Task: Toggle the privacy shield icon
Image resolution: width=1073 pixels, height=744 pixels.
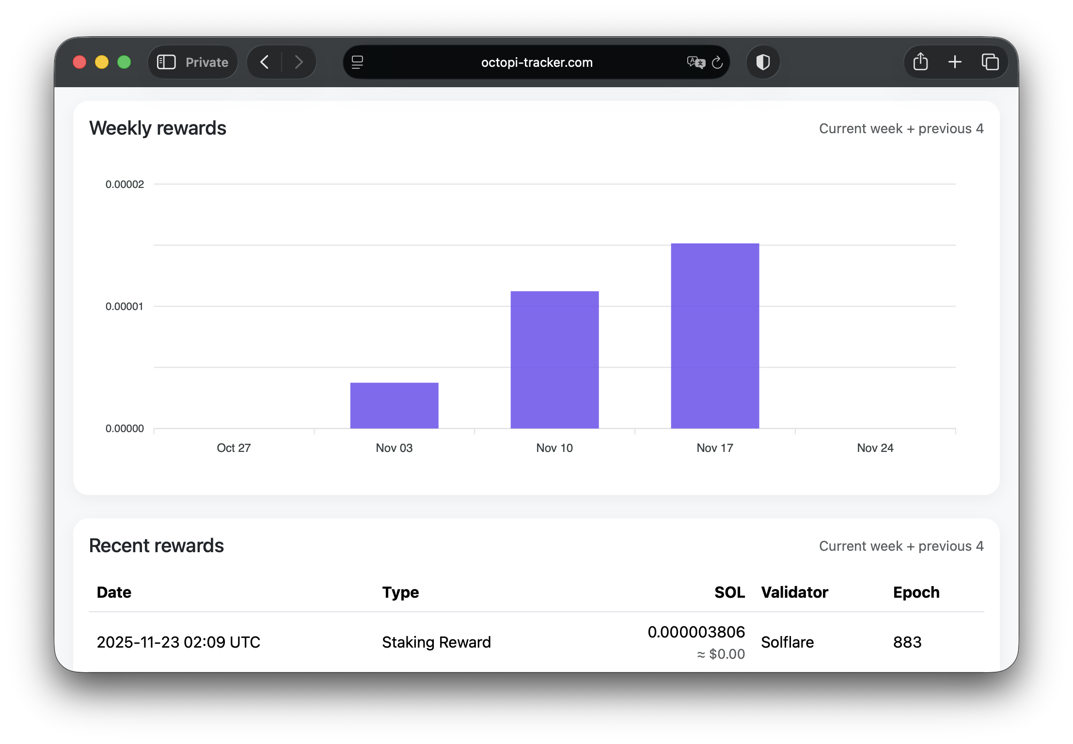Action: point(762,62)
